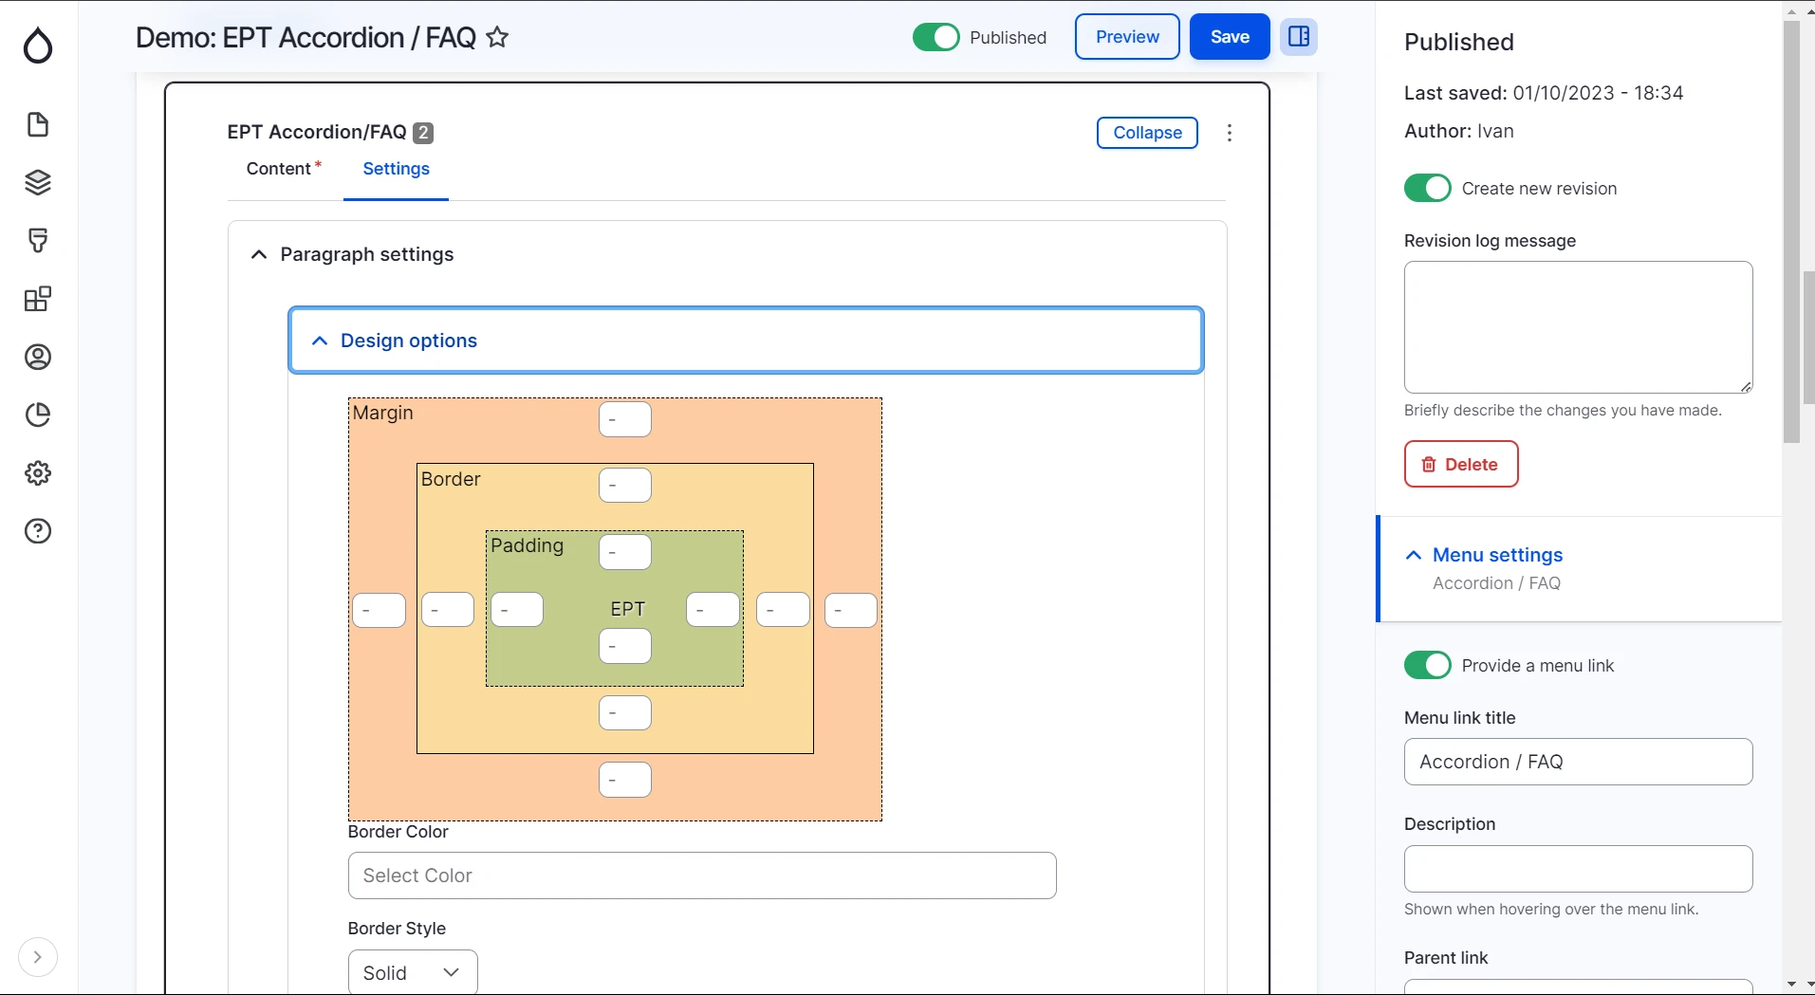Open the Border Color select field

point(702,875)
